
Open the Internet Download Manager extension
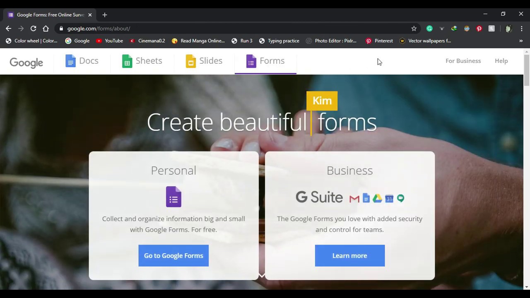click(454, 29)
